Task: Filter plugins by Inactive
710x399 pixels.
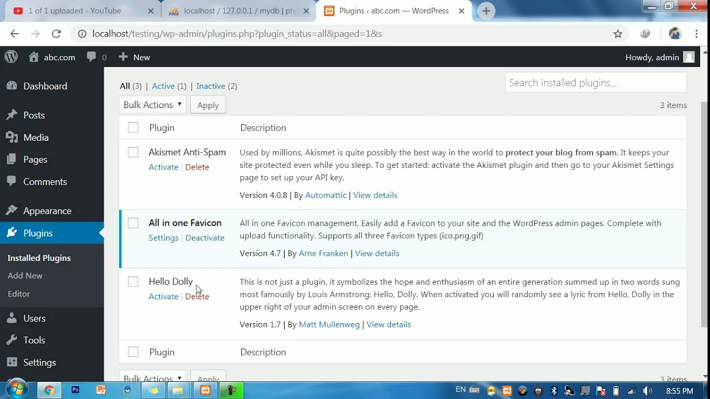Action: (x=211, y=86)
